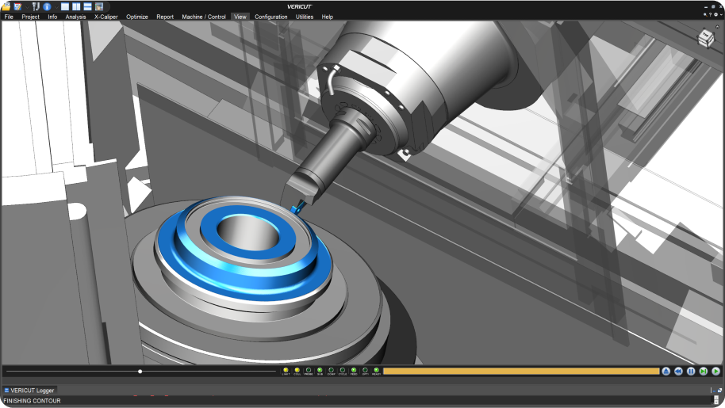Toggle the COLL status indicator
This screenshot has height=408, width=725.
[x=297, y=370]
